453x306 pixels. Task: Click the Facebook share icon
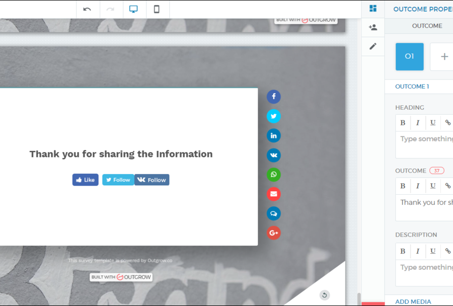[x=273, y=97]
